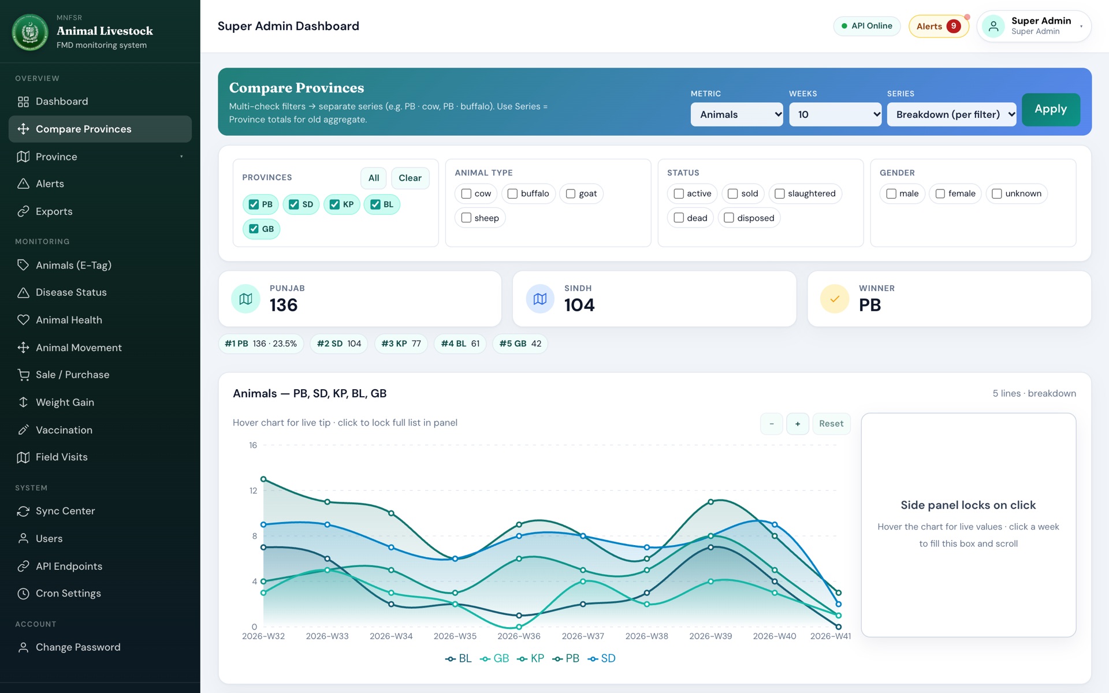Open the Weeks dropdown set to 10
The height and width of the screenshot is (693, 1109).
(835, 114)
